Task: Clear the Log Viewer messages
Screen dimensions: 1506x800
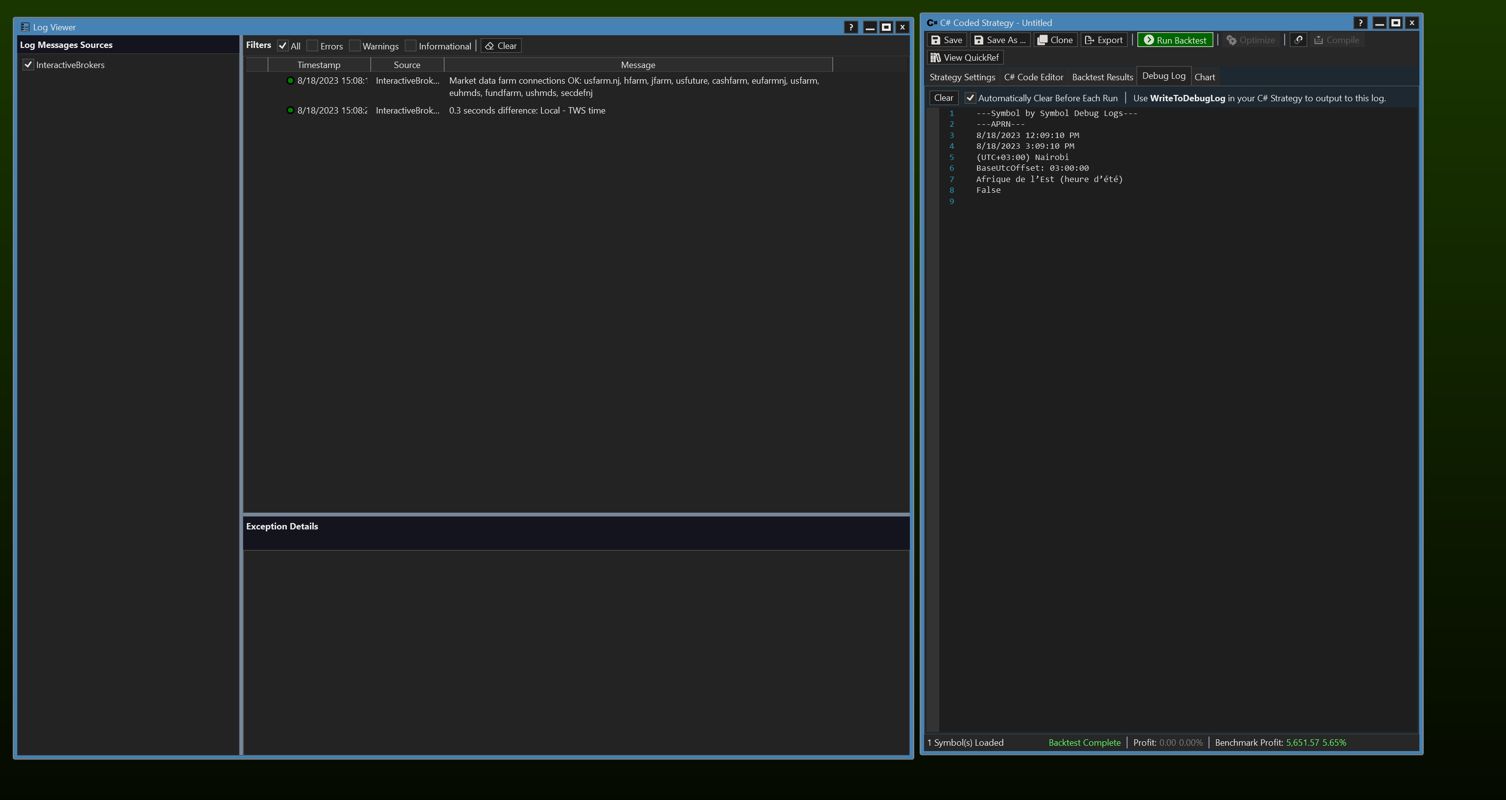Action: tap(501, 46)
